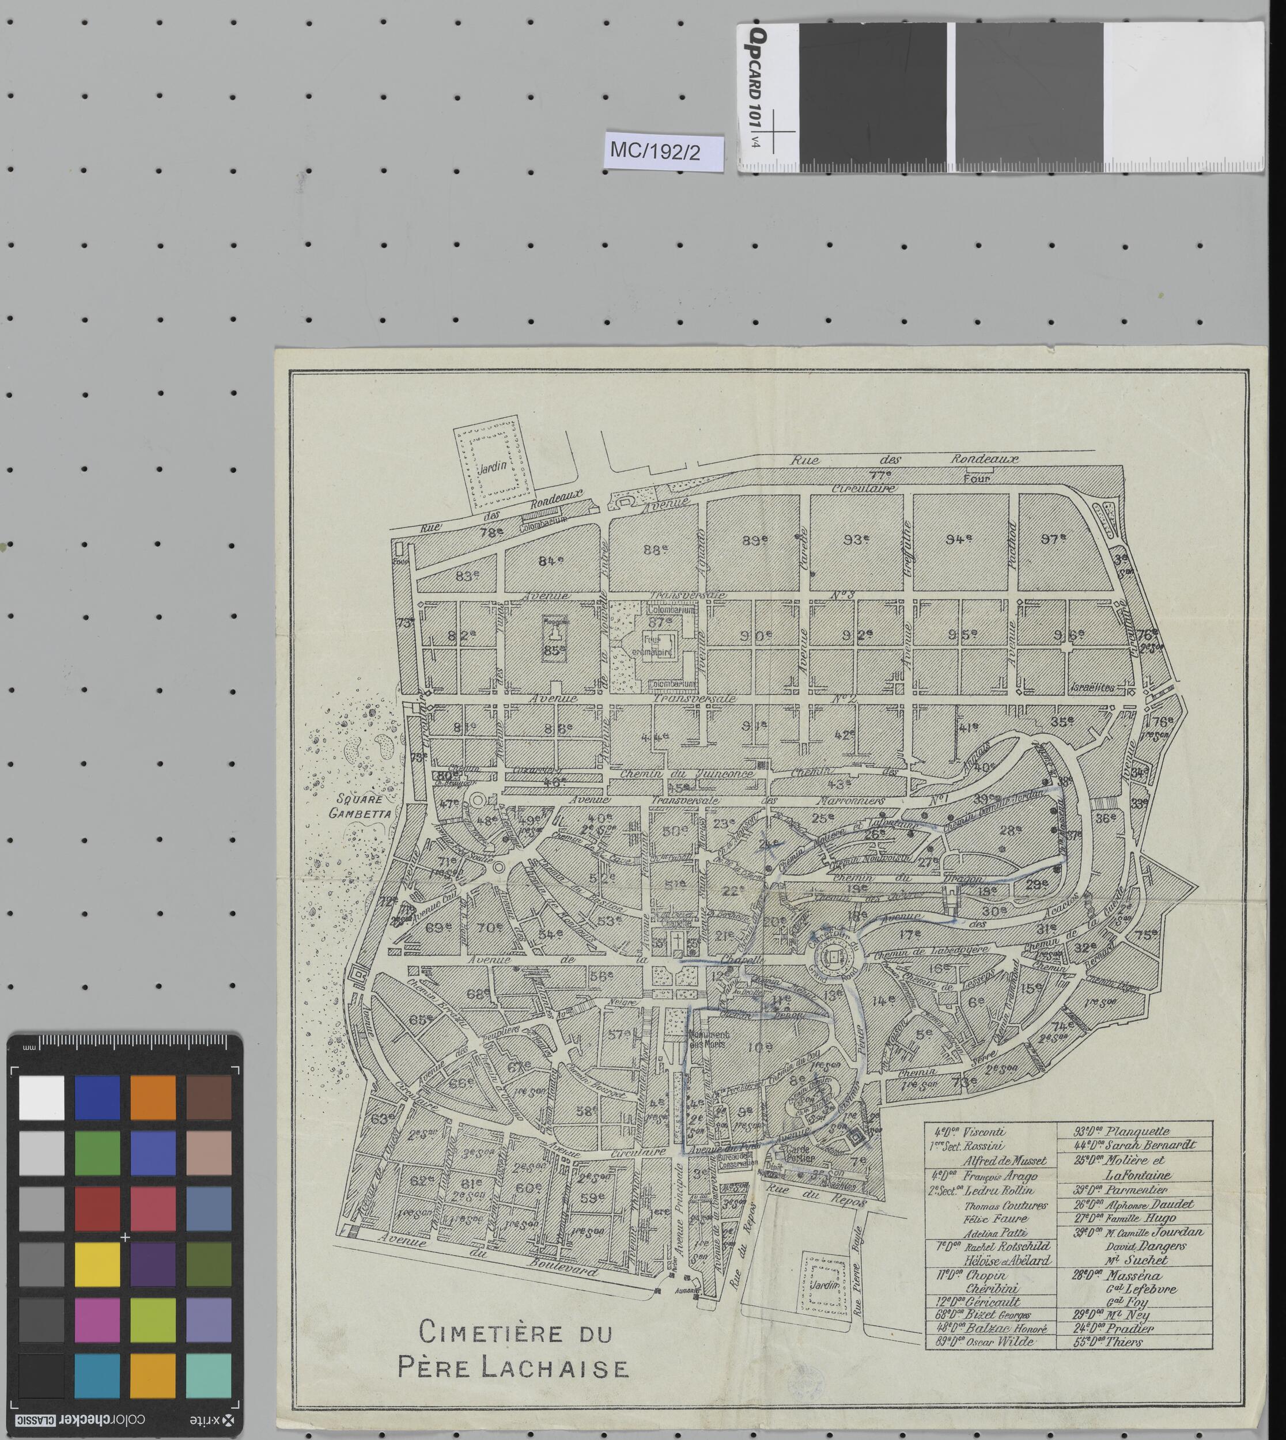The image size is (1286, 1440).
Task: Click the QPcard 101 crosshair mark
Action: tap(774, 131)
